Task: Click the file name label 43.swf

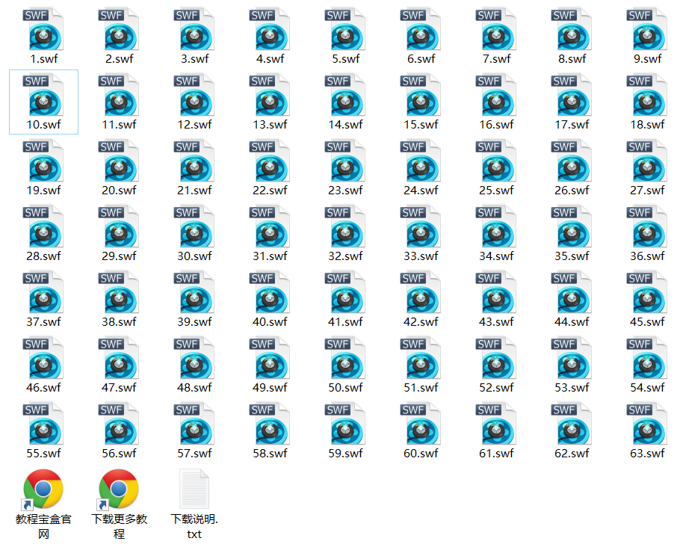Action: (496, 322)
